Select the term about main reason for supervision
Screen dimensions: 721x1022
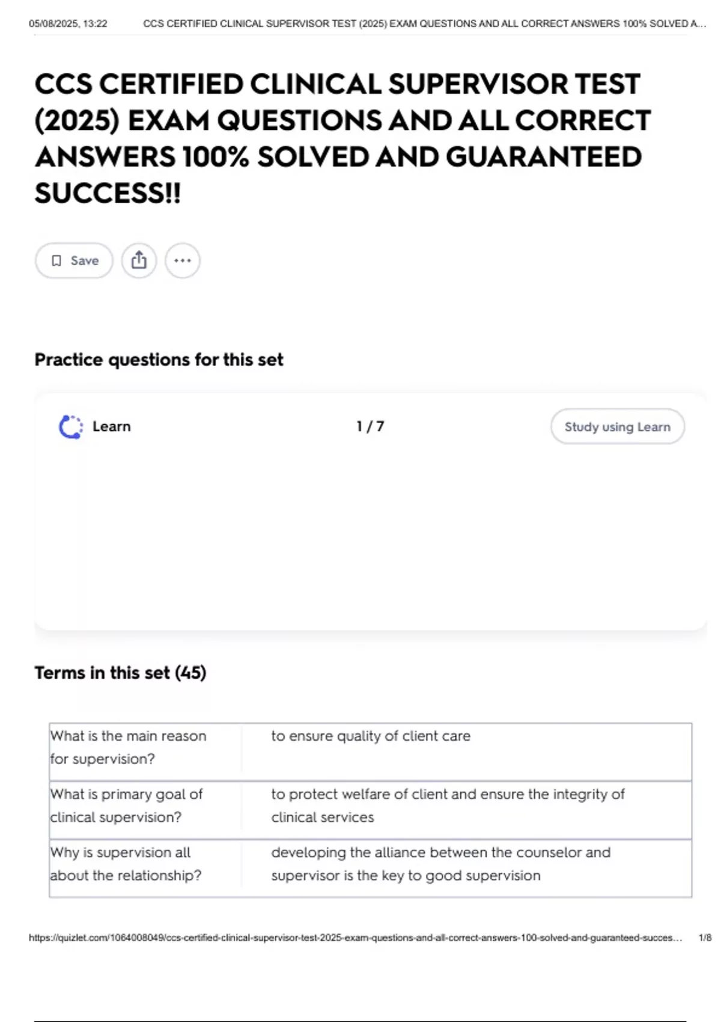[129, 747]
